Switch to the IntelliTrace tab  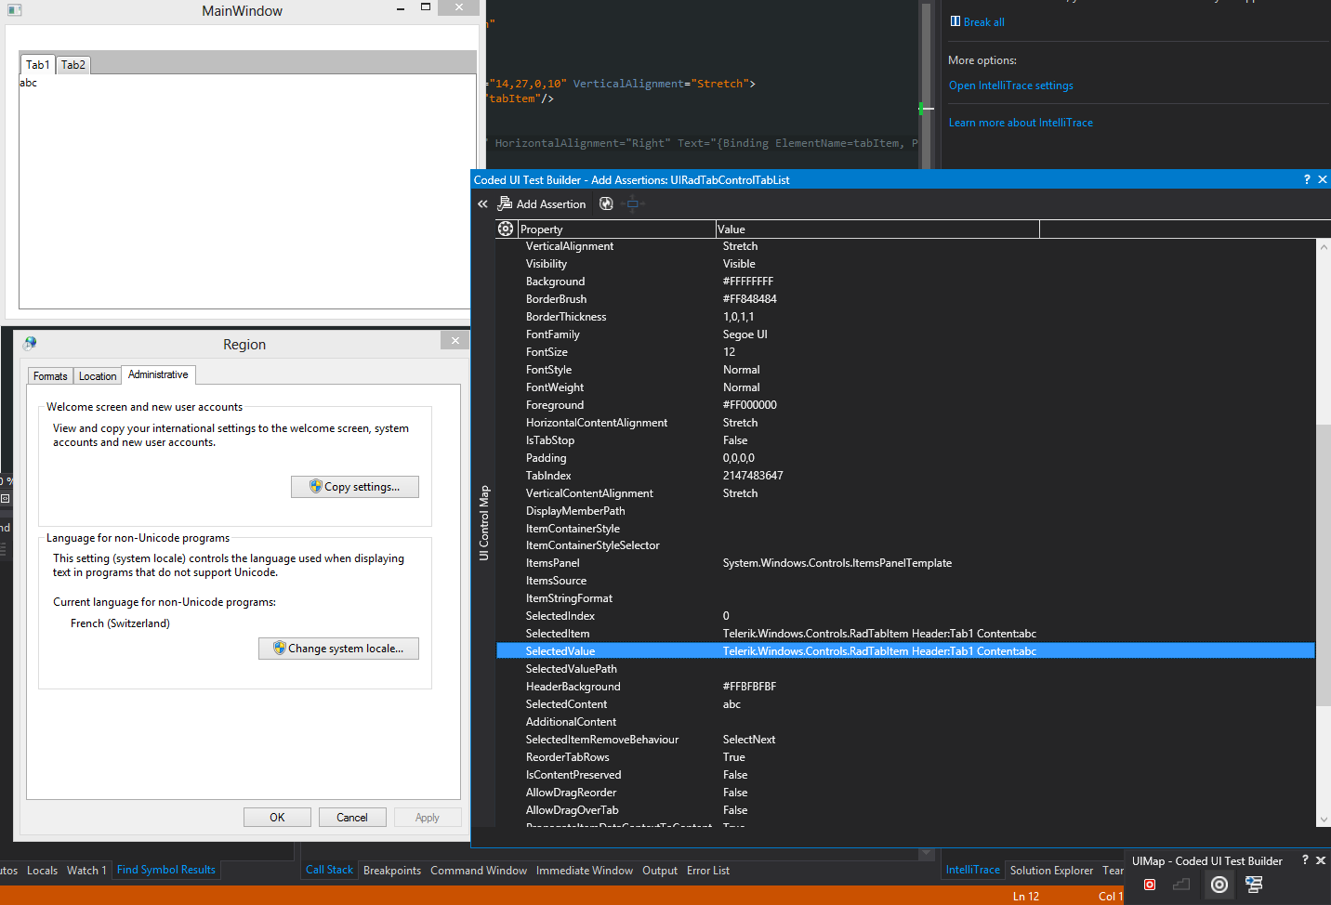[972, 870]
